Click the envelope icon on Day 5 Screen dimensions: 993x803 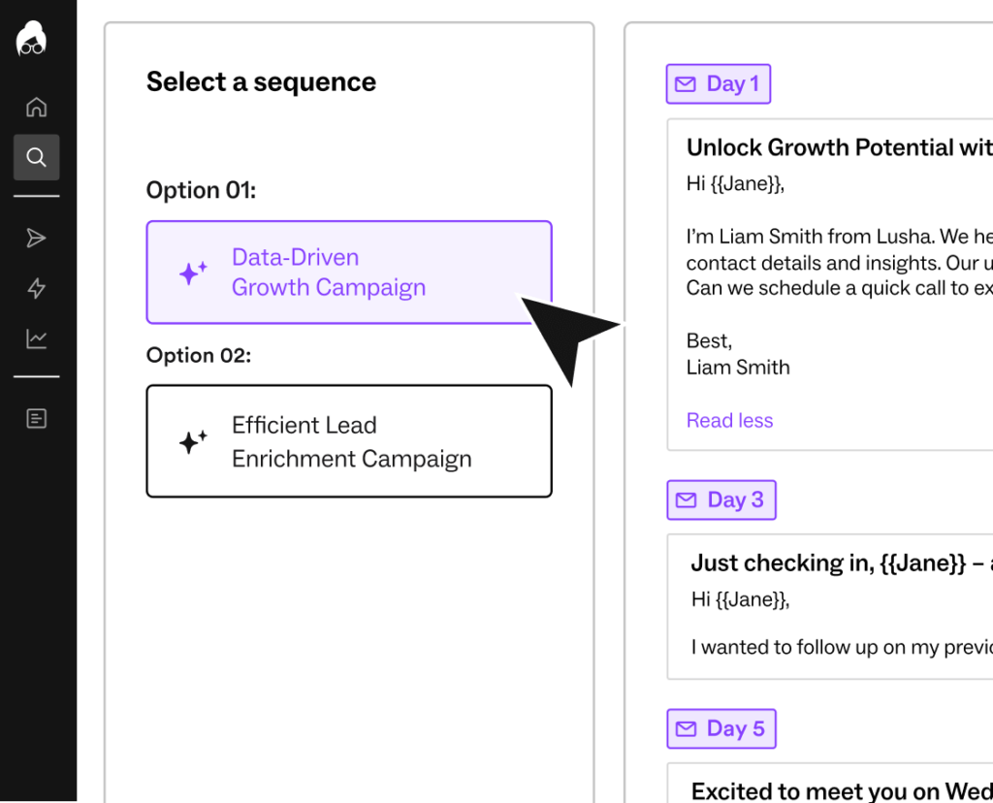click(x=686, y=729)
